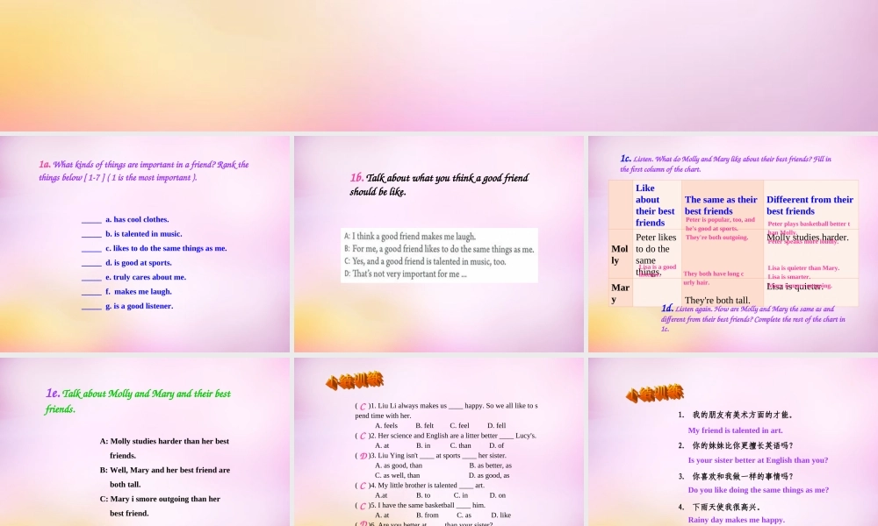Choose option 'D. on' in question 4
The image size is (878, 526).
497,495
